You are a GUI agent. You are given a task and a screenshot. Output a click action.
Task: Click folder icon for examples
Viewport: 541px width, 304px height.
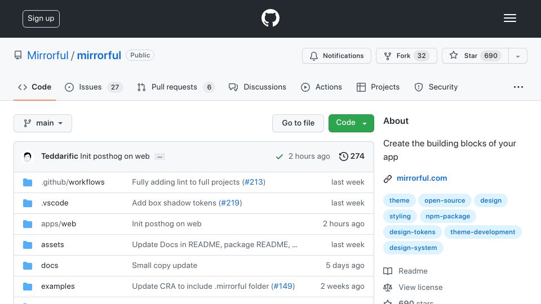click(x=28, y=287)
